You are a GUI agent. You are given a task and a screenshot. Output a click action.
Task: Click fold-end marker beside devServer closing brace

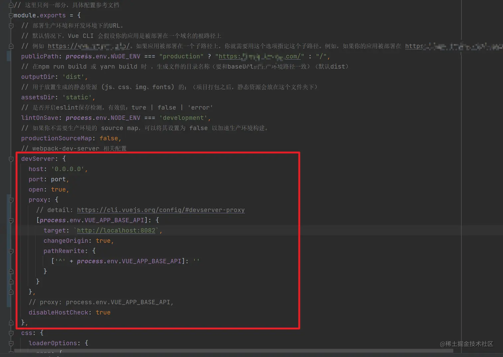point(11,323)
